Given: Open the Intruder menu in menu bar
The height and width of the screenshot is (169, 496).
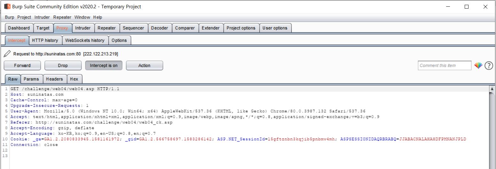Looking at the screenshot, I should coord(43,17).
